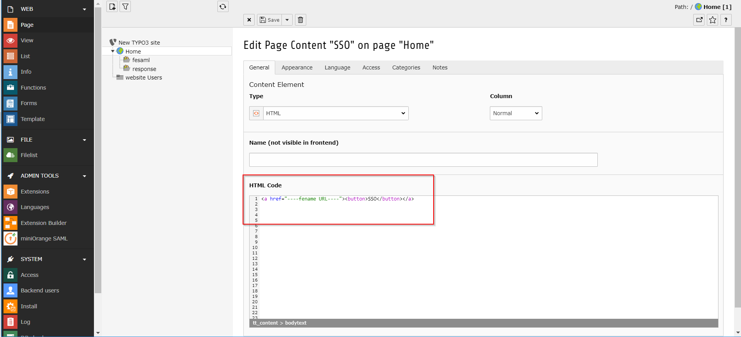741x337 pixels.
Task: Switch to the Appearance tab
Action: pyautogui.click(x=297, y=67)
